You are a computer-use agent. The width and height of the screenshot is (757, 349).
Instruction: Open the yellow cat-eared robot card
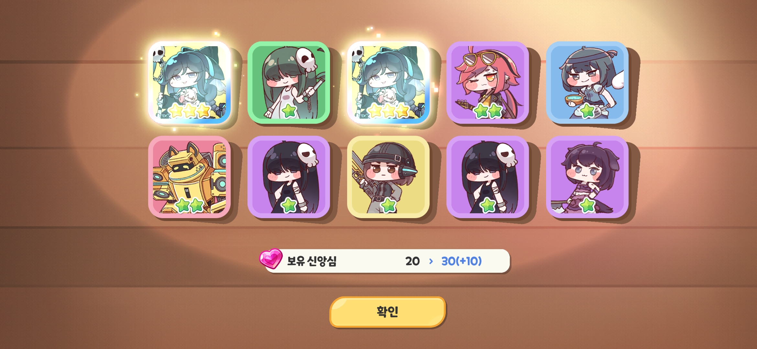point(190,177)
